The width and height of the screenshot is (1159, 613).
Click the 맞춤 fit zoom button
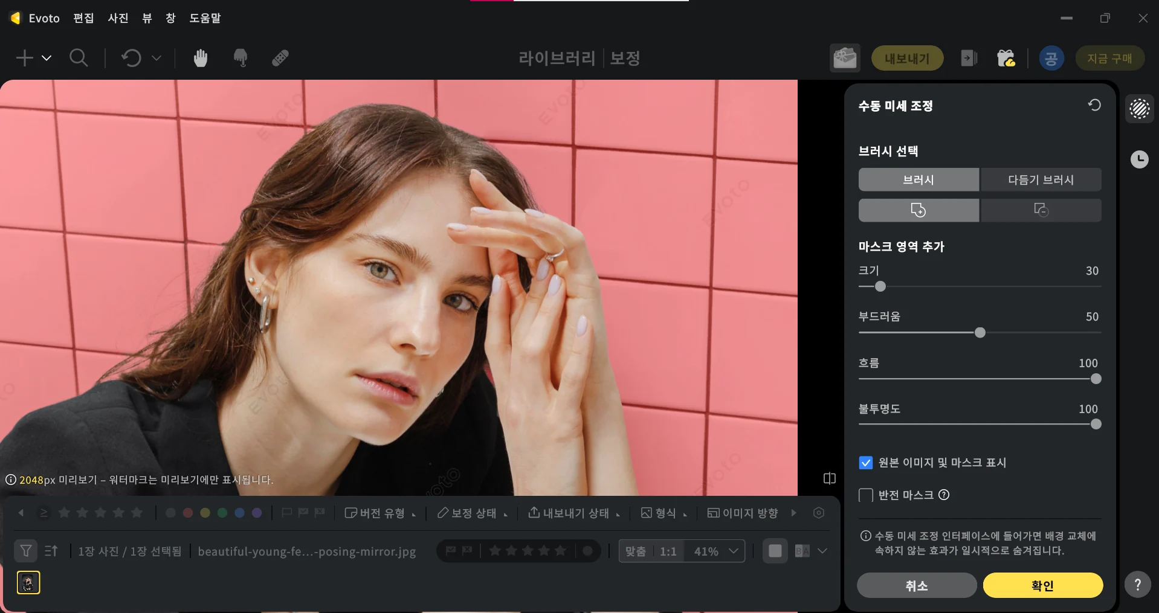point(636,551)
